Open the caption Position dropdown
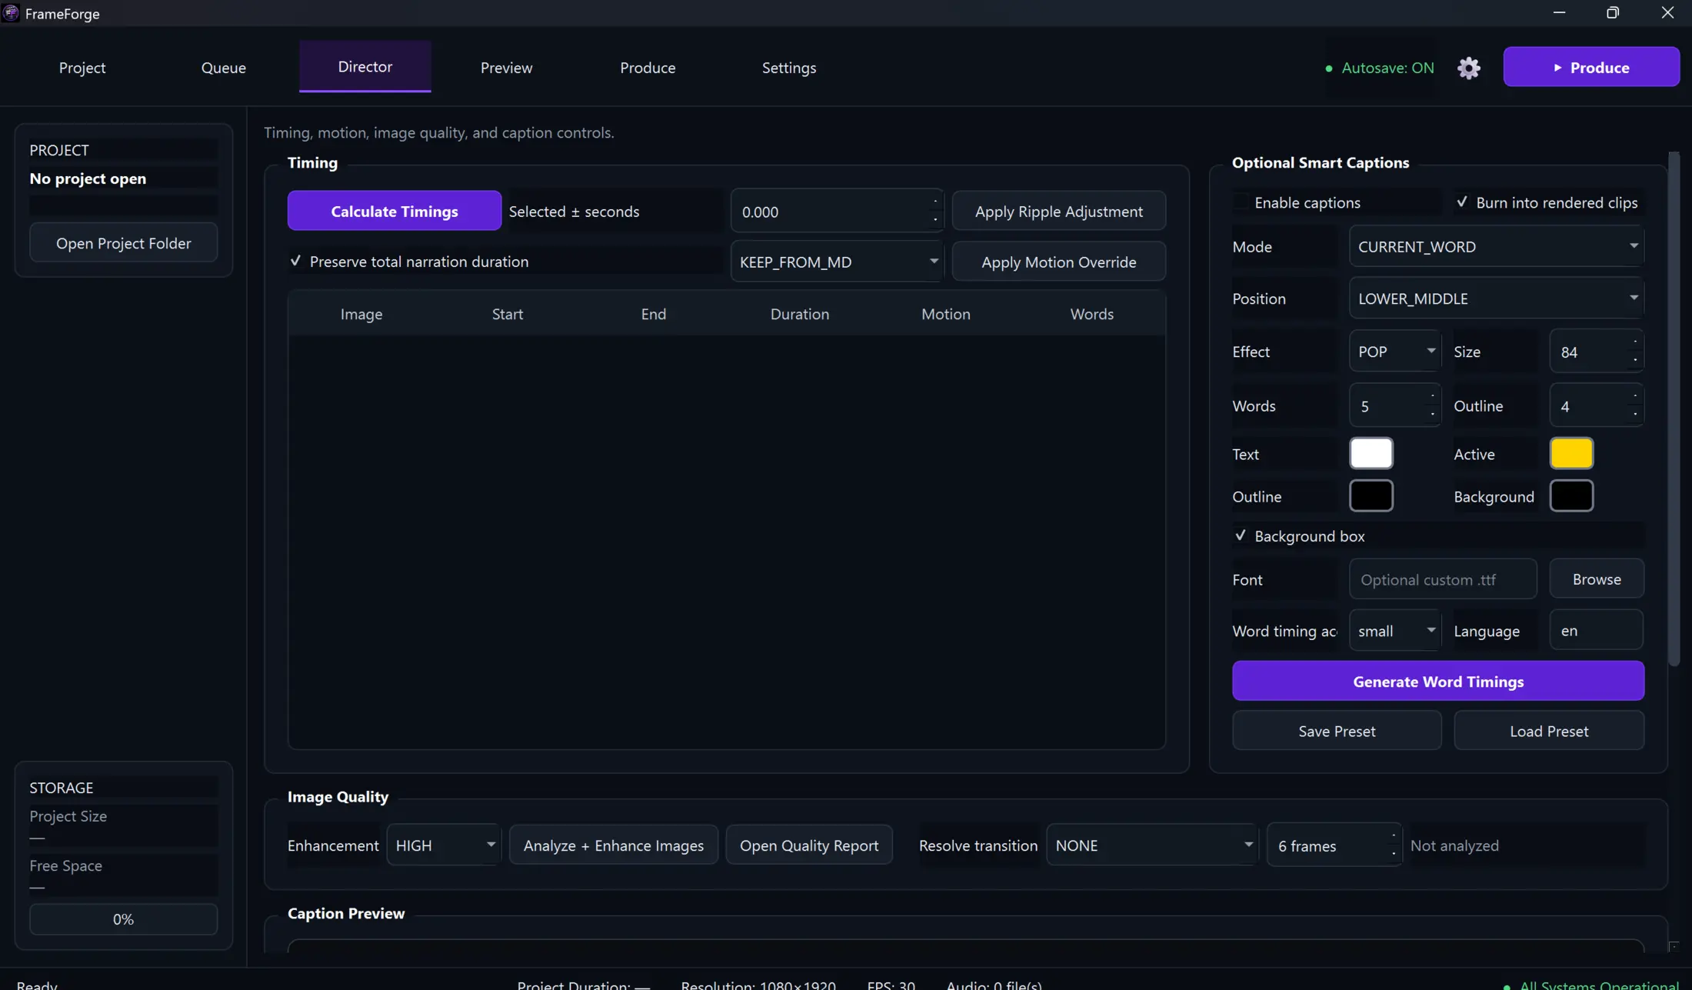The image size is (1692, 990). (x=1496, y=298)
